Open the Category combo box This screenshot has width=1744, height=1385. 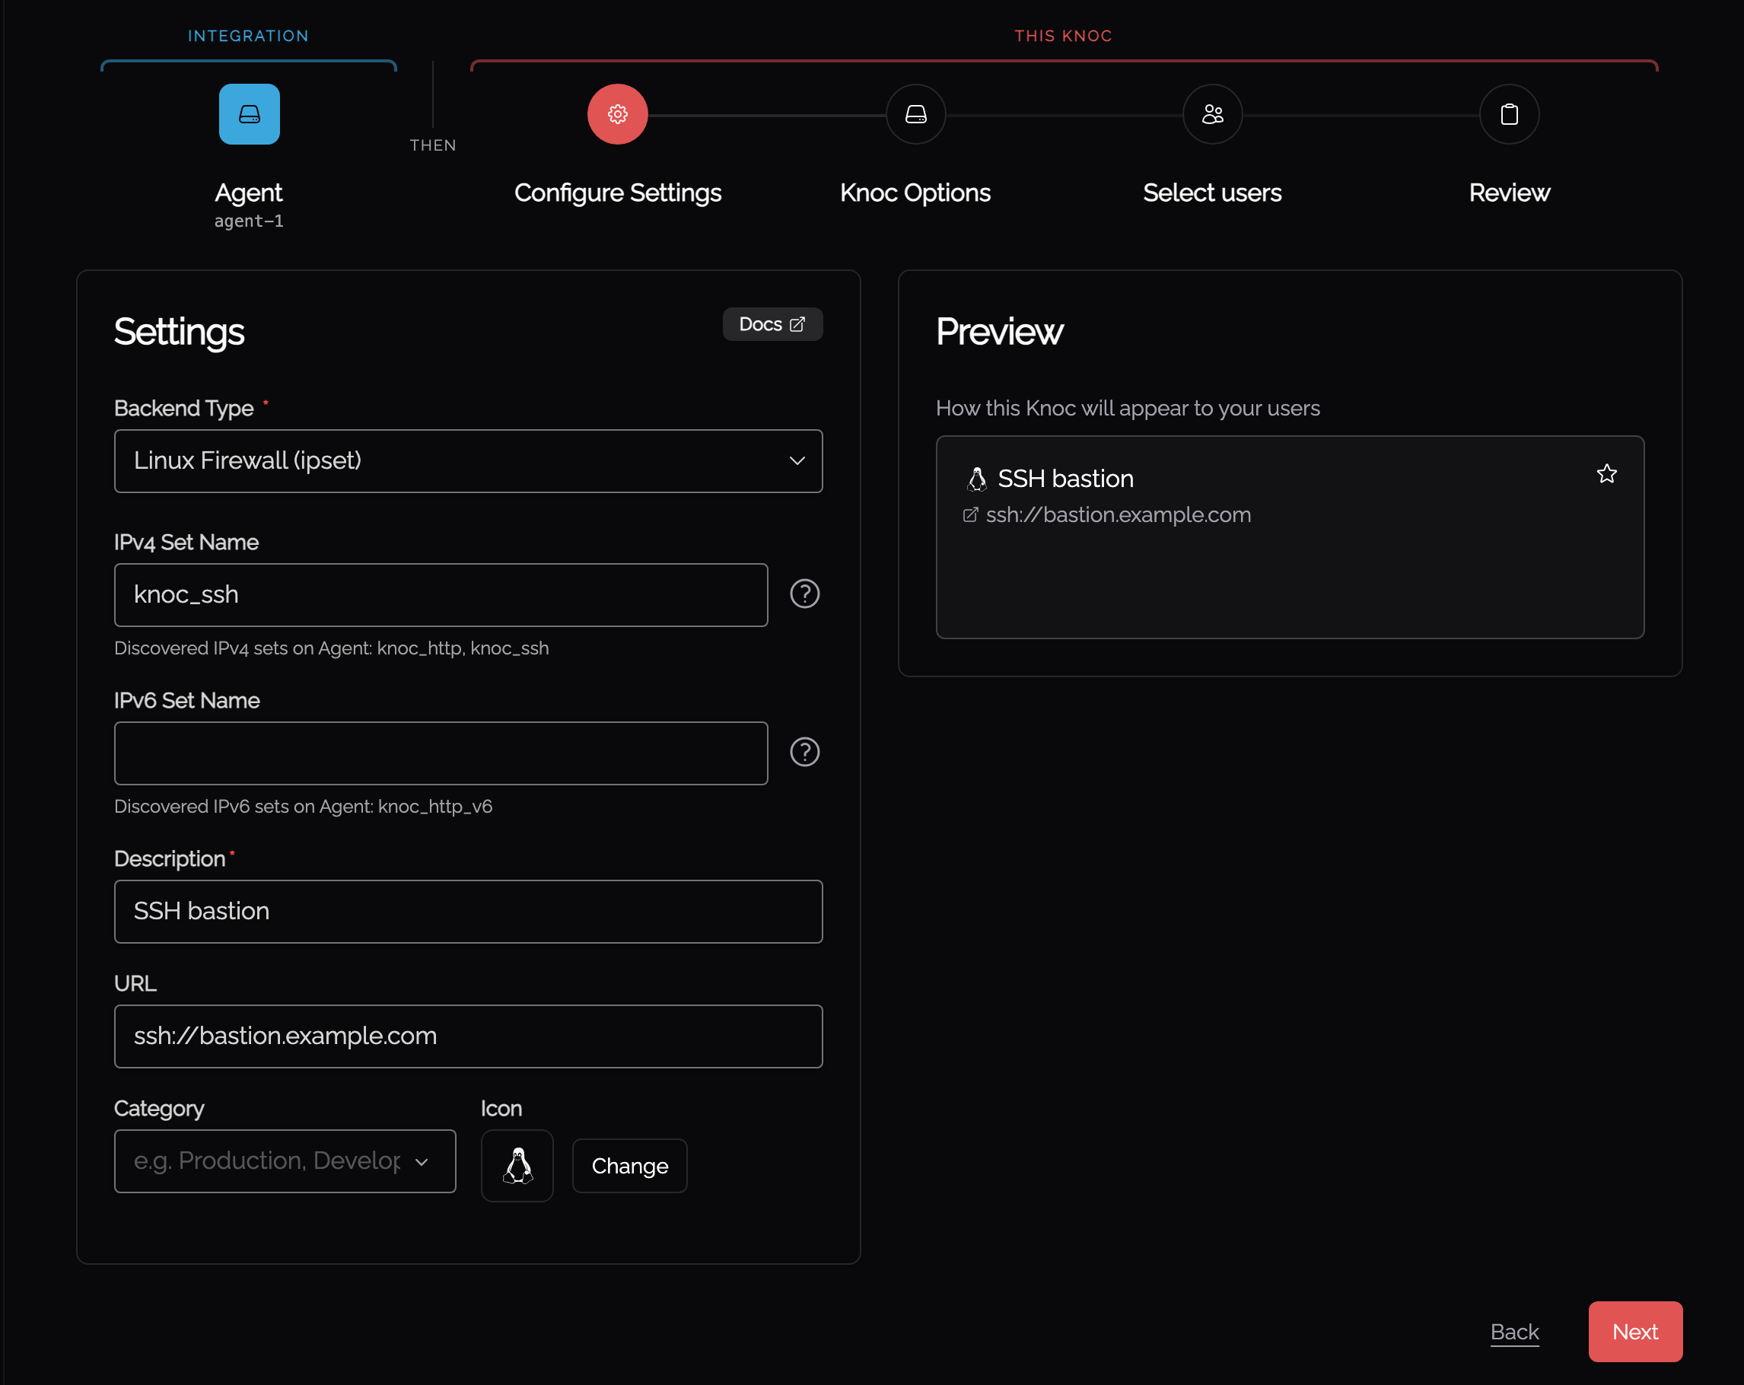coord(285,1162)
